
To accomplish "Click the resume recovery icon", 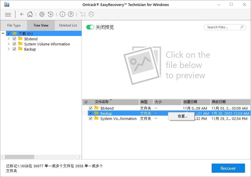I will coord(50,14).
